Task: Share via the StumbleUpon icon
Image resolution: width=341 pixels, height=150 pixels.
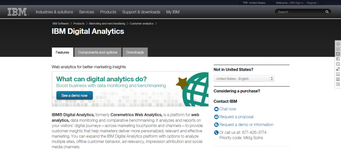Action: (x=338, y=79)
